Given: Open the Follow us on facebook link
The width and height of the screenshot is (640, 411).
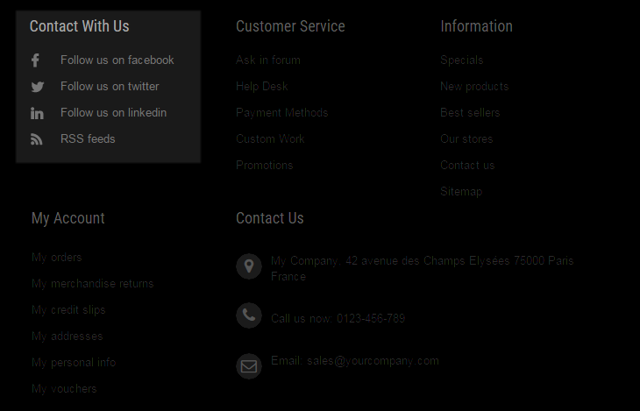Looking at the screenshot, I should (x=117, y=60).
